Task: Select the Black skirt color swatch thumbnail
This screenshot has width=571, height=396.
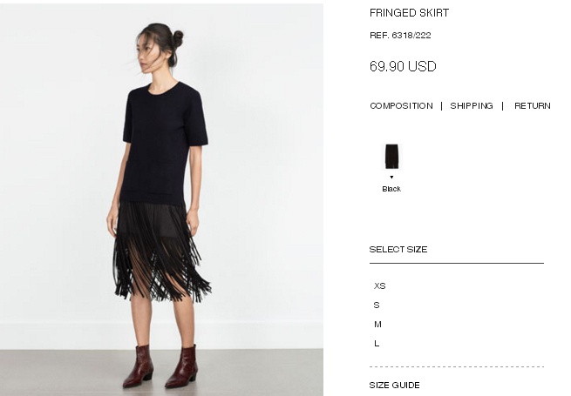Action: point(391,157)
